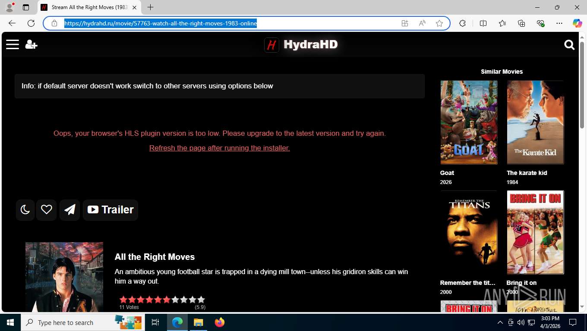Click the All the Right Moves heading
Screen dimensions: 587x331
click(x=155, y=257)
